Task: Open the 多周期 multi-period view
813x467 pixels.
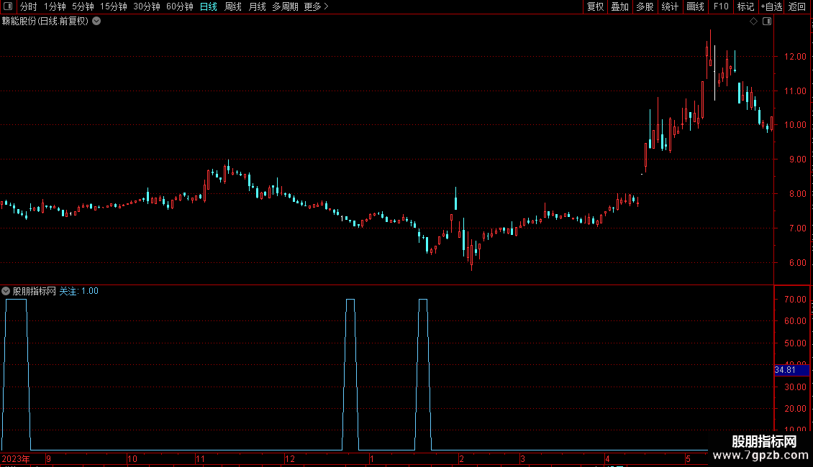Action: 285,6
